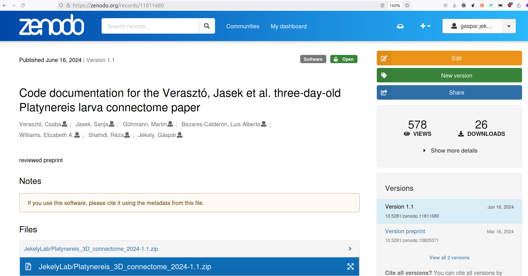Click the fullscreen icon on file preview
This screenshot has width=528, height=276.
[350, 266]
